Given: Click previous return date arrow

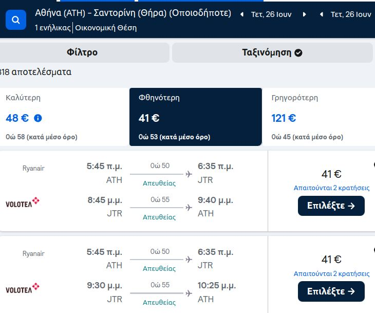Looking at the screenshot, I should (x=322, y=14).
